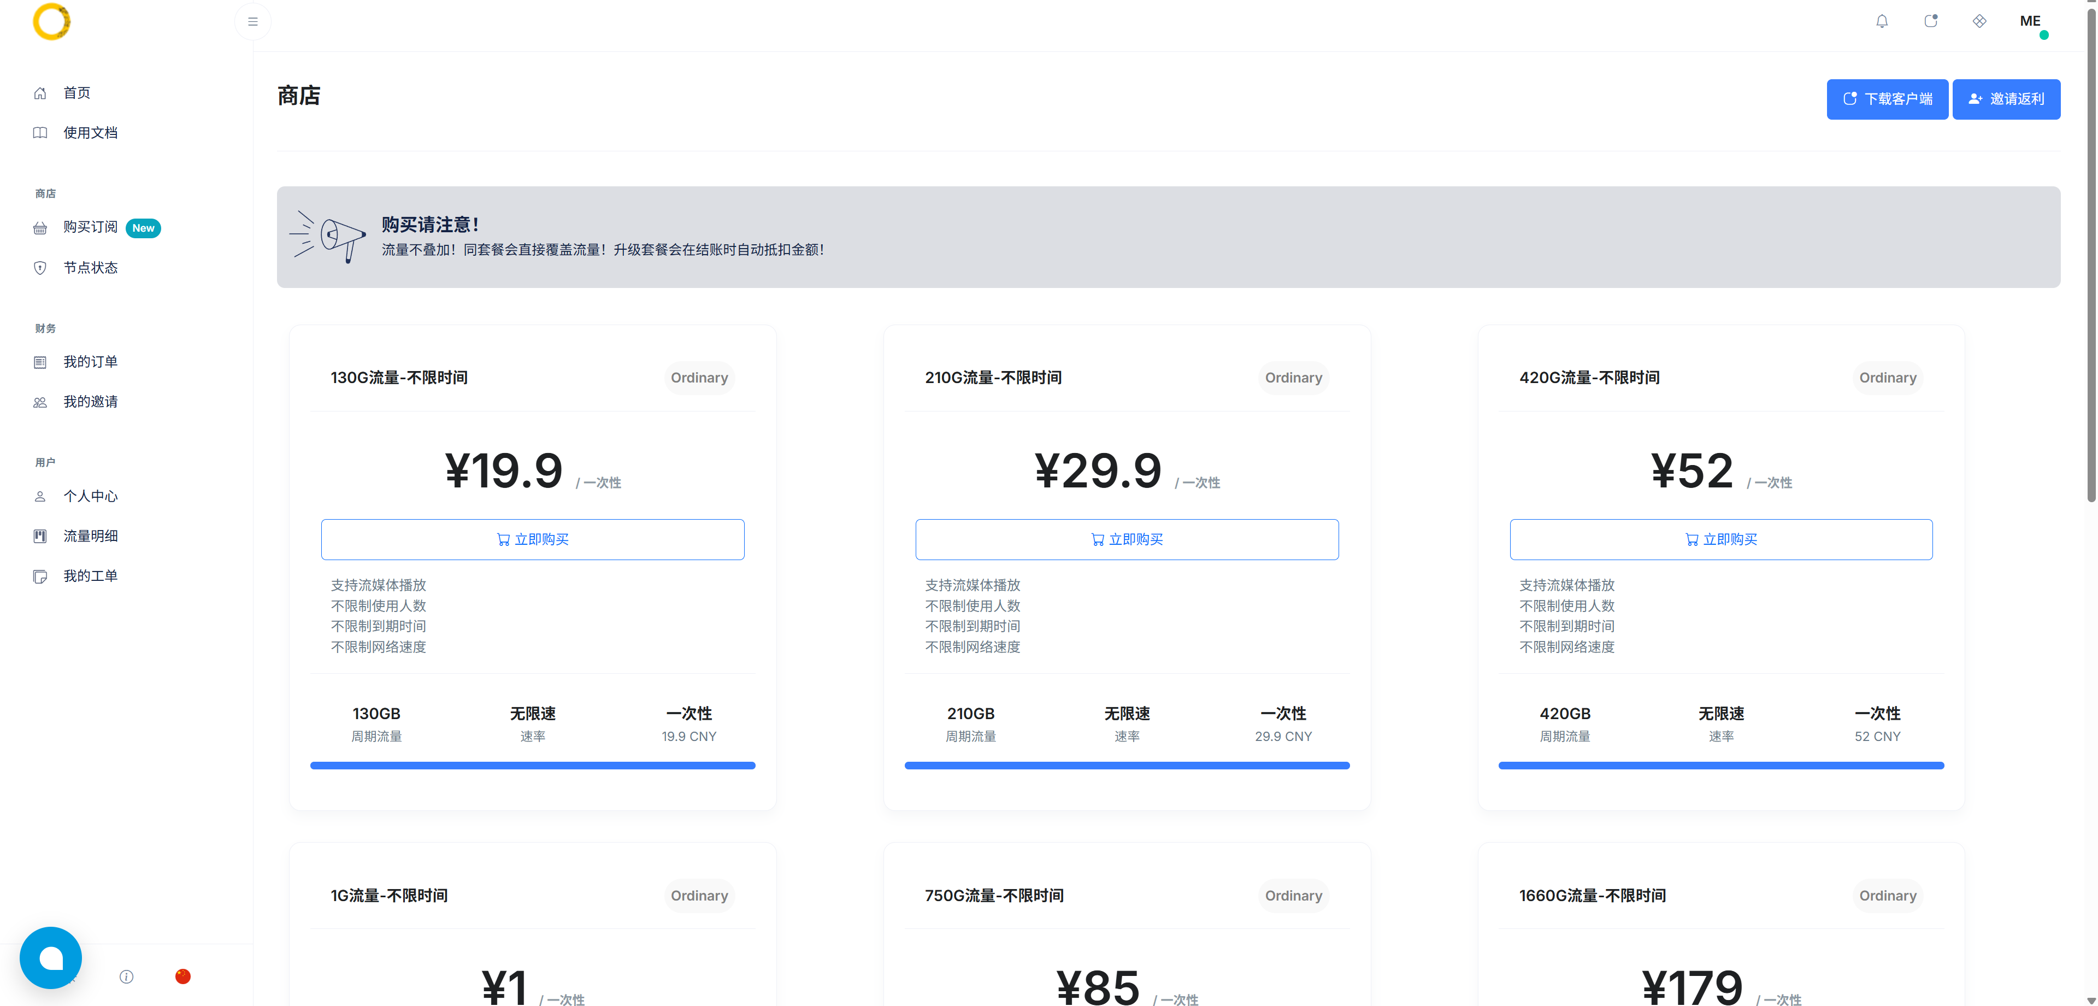The width and height of the screenshot is (2098, 1006).
Task: Click the 420GB traffic value
Action: click(x=1565, y=714)
